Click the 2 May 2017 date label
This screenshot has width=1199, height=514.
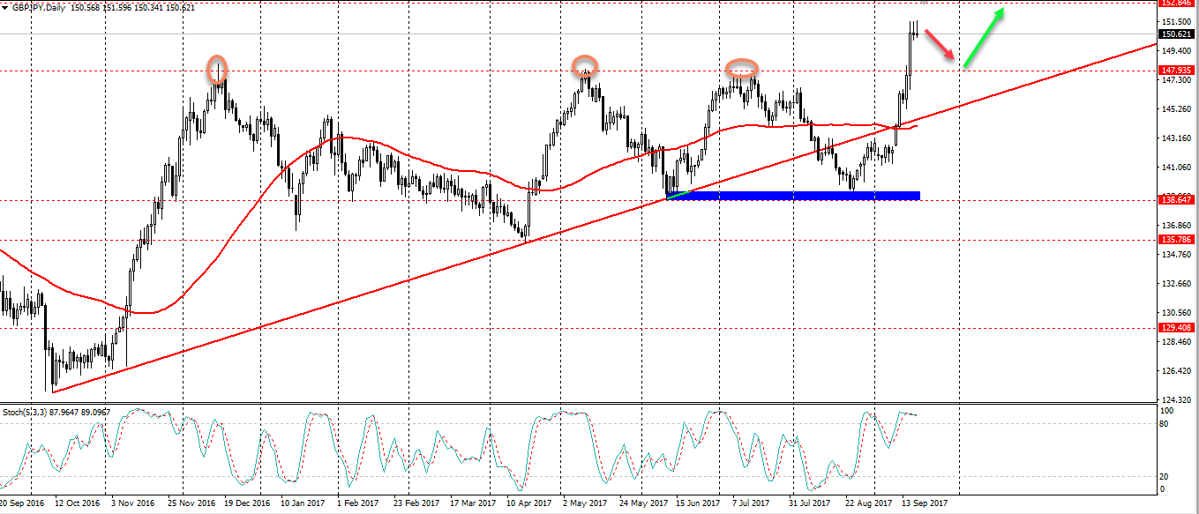coord(585,503)
